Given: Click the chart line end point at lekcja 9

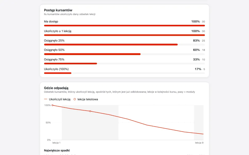Looking at the screenshot, I should (203, 134).
